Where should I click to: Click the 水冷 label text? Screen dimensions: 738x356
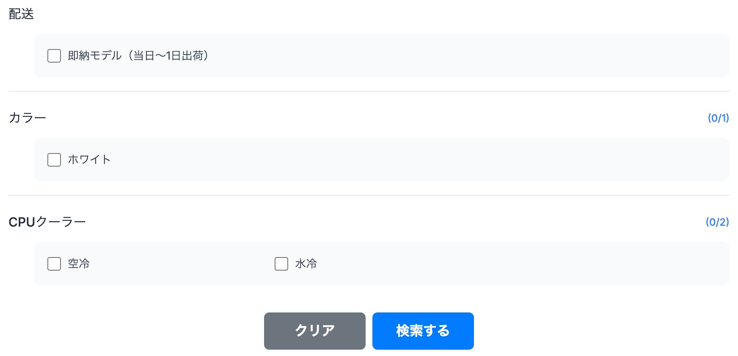[x=306, y=264]
